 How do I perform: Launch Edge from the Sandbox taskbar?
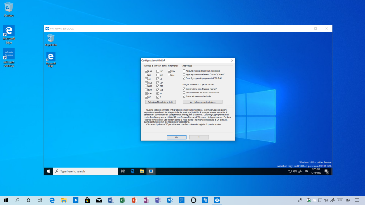click(133, 171)
